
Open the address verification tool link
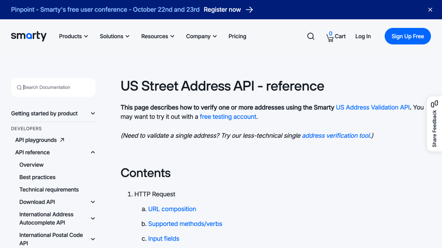point(336,136)
